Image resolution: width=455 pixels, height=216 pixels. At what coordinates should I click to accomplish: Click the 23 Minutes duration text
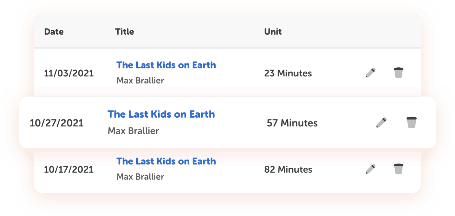(x=288, y=73)
